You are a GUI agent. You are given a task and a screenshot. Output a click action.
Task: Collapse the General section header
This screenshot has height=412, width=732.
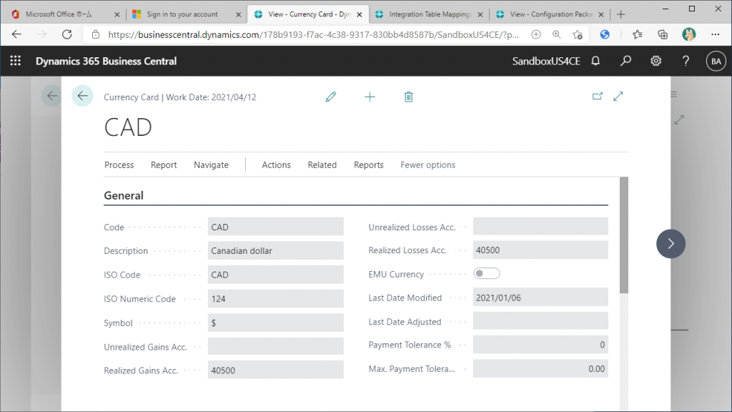point(124,195)
